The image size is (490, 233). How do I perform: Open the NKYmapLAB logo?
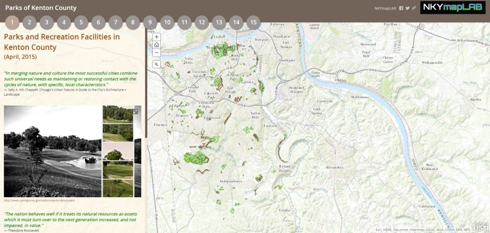453,8
